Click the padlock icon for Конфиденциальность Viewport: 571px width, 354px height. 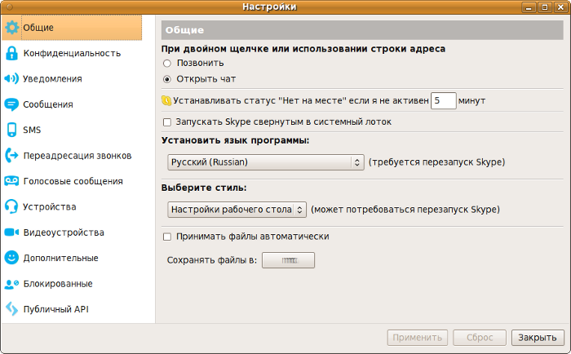click(x=11, y=53)
